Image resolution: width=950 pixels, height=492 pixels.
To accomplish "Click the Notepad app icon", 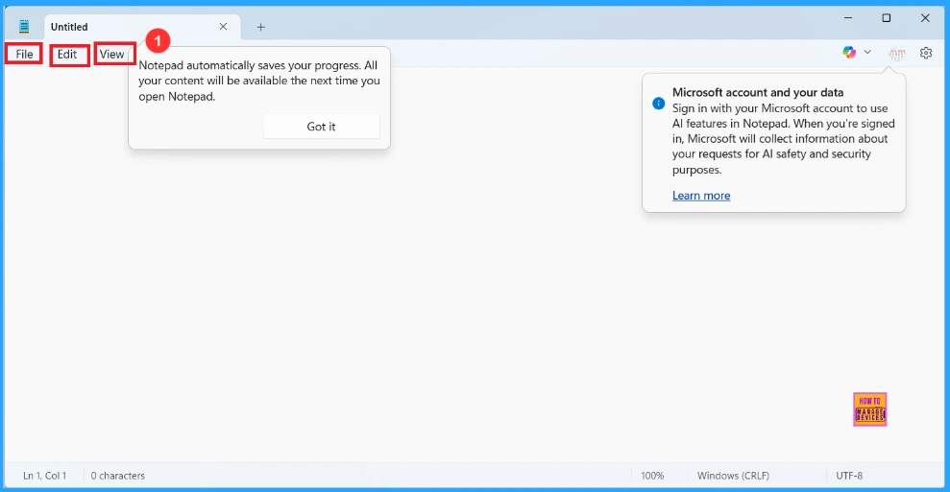I will pyautogui.click(x=24, y=27).
